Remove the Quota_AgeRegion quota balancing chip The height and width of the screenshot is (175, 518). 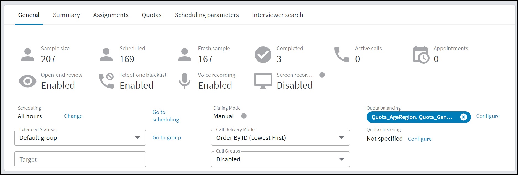(x=464, y=117)
